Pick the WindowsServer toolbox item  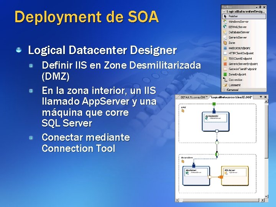point(244,21)
